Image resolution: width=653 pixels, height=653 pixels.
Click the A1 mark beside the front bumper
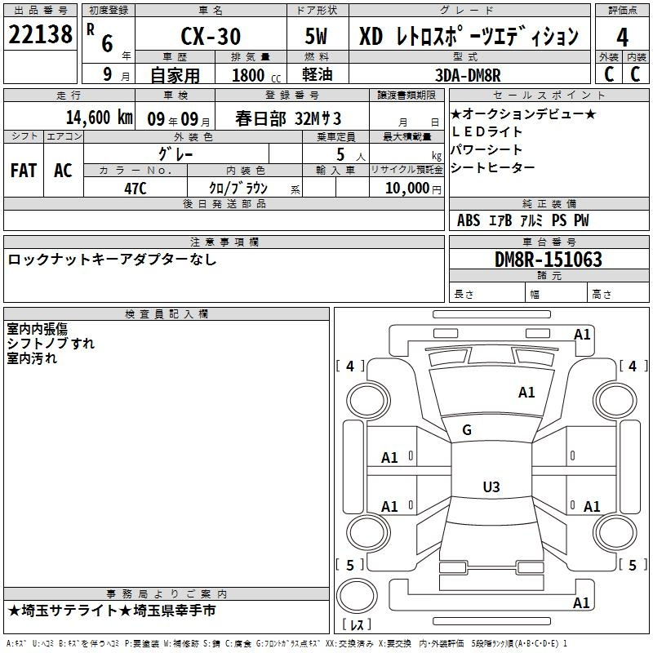582,335
